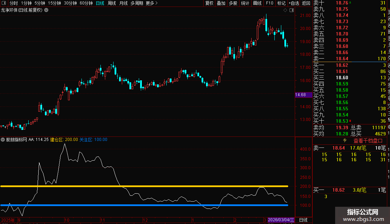The width and height of the screenshot is (390, 224).
Task: Click the 返回 back button
Action: point(306,3)
